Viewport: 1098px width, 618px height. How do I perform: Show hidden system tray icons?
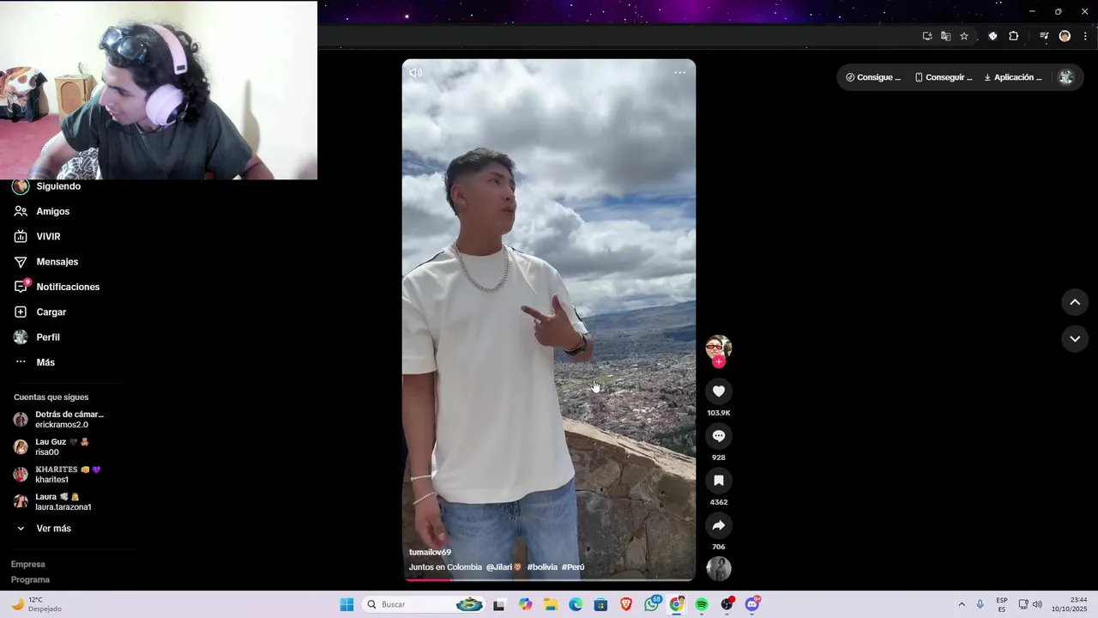961,604
